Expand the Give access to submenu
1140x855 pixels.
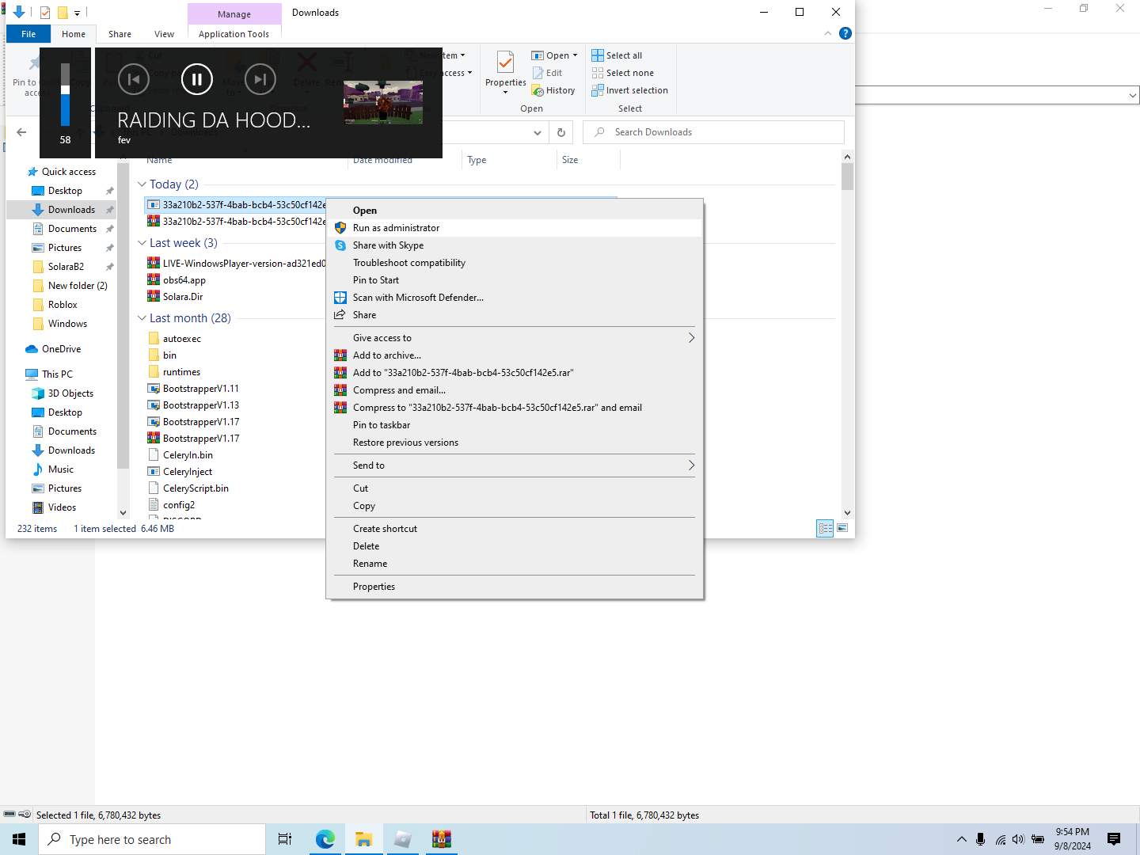(x=515, y=338)
